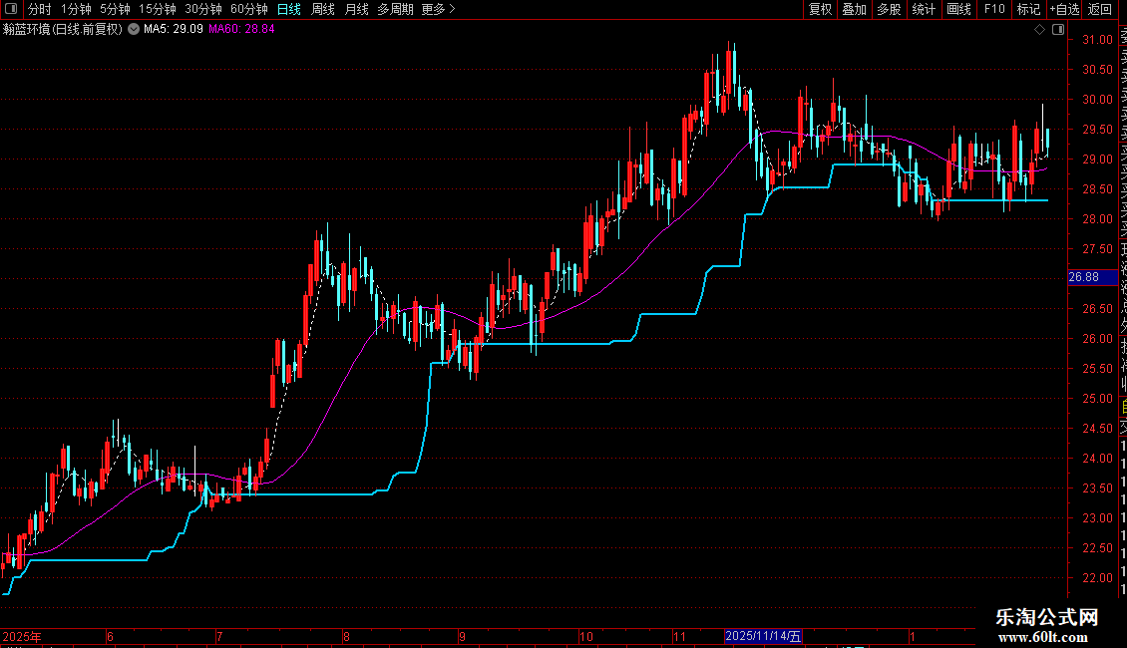Click month 6 label on time axis
The height and width of the screenshot is (648, 1127).
tap(110, 637)
